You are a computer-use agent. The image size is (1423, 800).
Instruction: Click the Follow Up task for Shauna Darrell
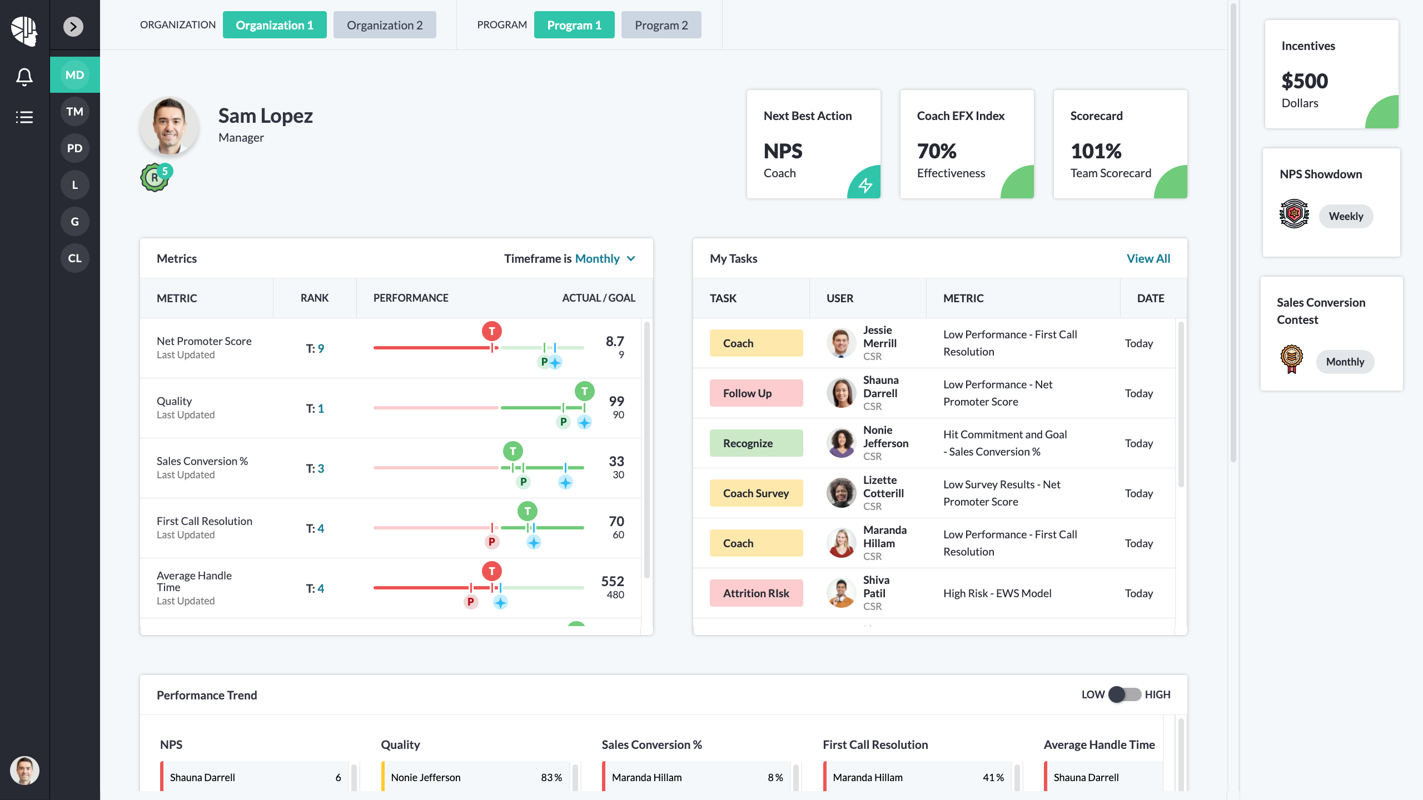pyautogui.click(x=756, y=393)
